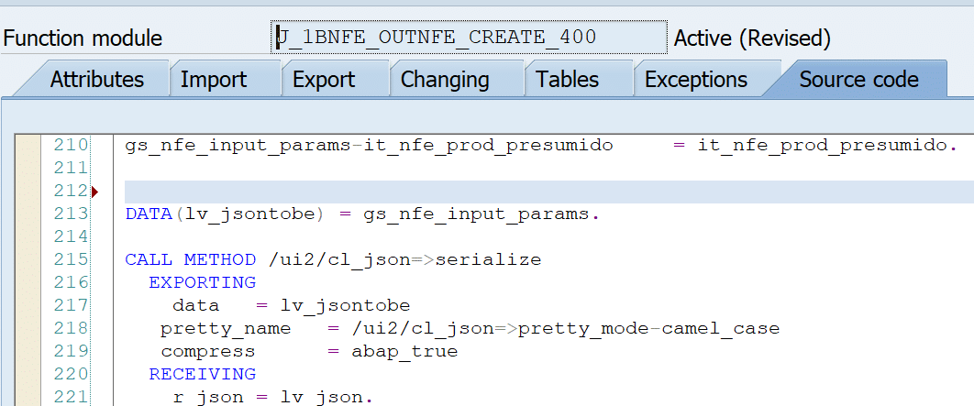Select the Source code tab
Viewport: 974px width, 406px height.
(x=858, y=80)
